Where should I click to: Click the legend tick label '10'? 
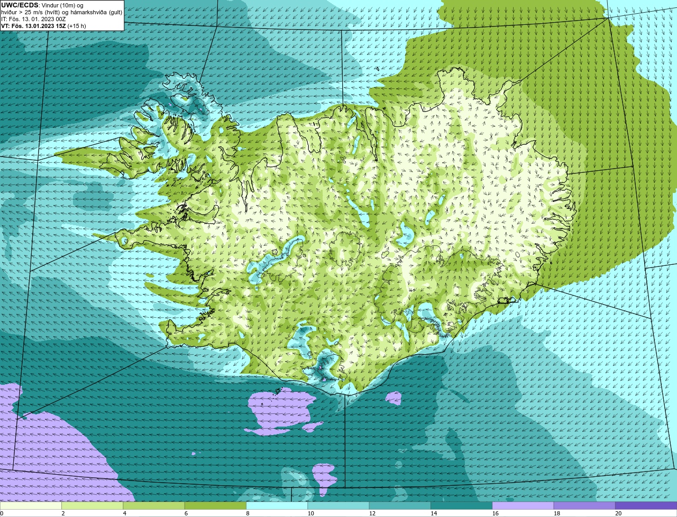pos(310,513)
